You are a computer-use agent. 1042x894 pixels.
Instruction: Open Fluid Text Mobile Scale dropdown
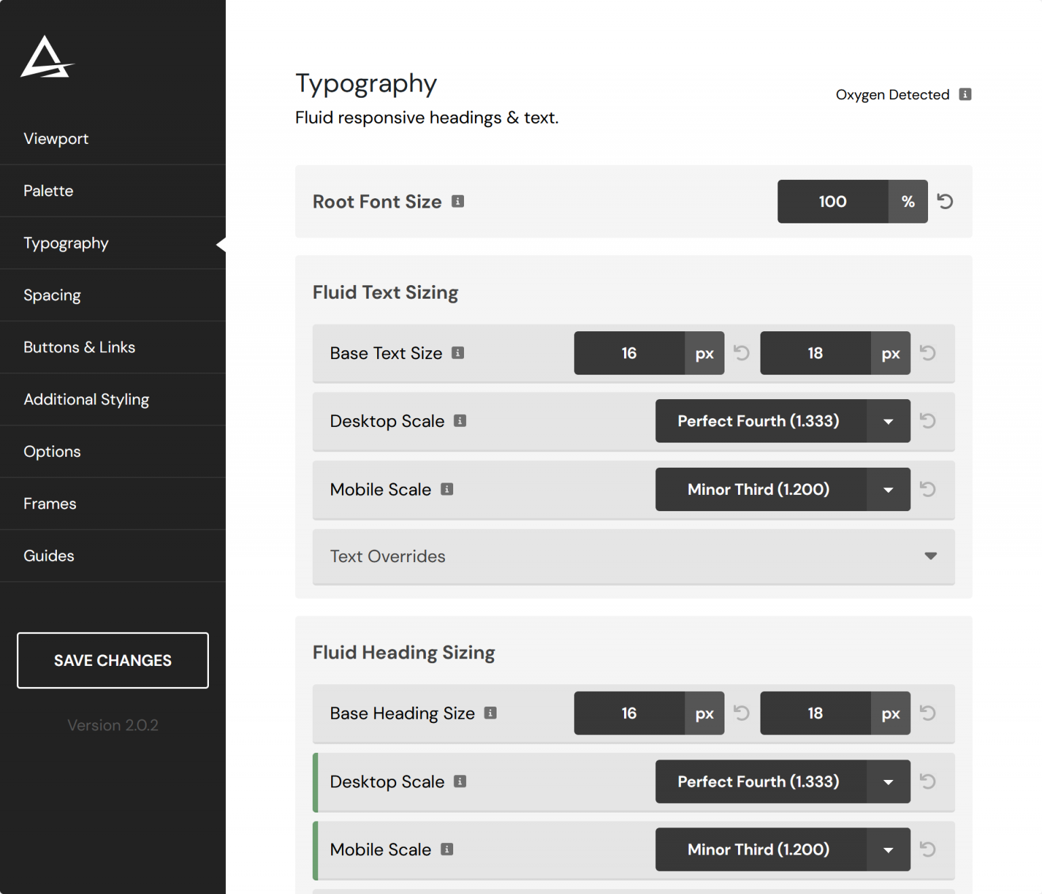coord(887,490)
